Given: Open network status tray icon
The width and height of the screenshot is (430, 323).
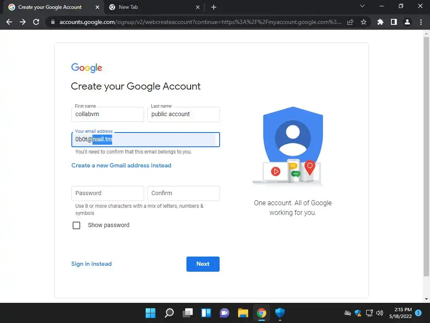Looking at the screenshot, I should pyautogui.click(x=369, y=313).
